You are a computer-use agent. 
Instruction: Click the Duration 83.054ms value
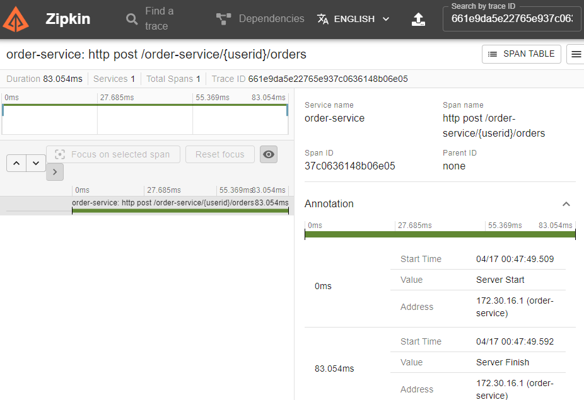[62, 79]
